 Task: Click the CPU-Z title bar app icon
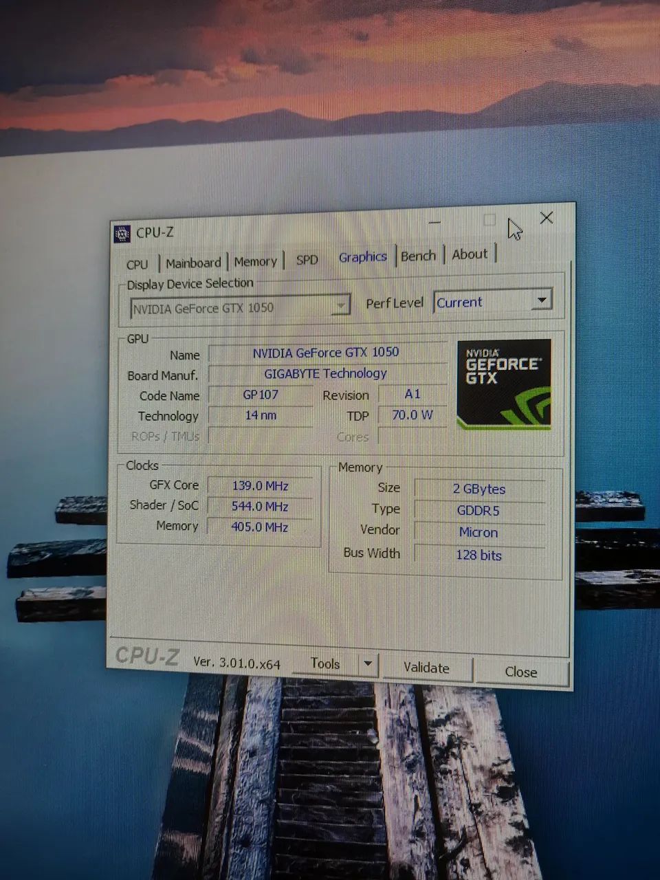(122, 234)
